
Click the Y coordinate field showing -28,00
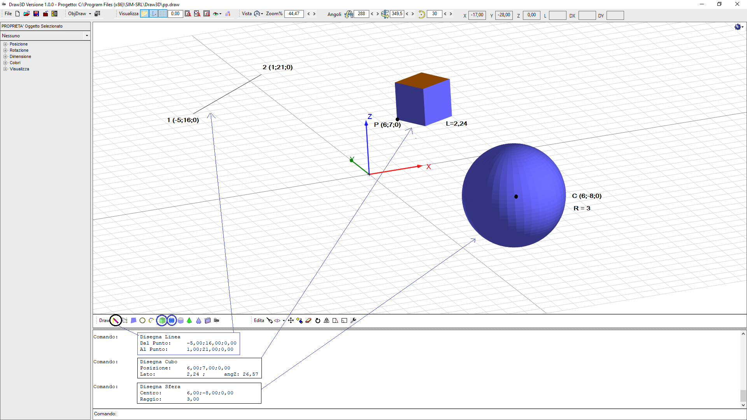click(504, 15)
